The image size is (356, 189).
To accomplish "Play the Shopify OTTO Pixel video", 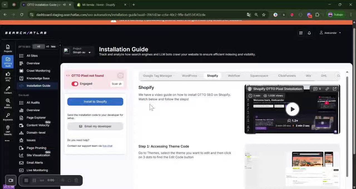I will (x=292, y=109).
